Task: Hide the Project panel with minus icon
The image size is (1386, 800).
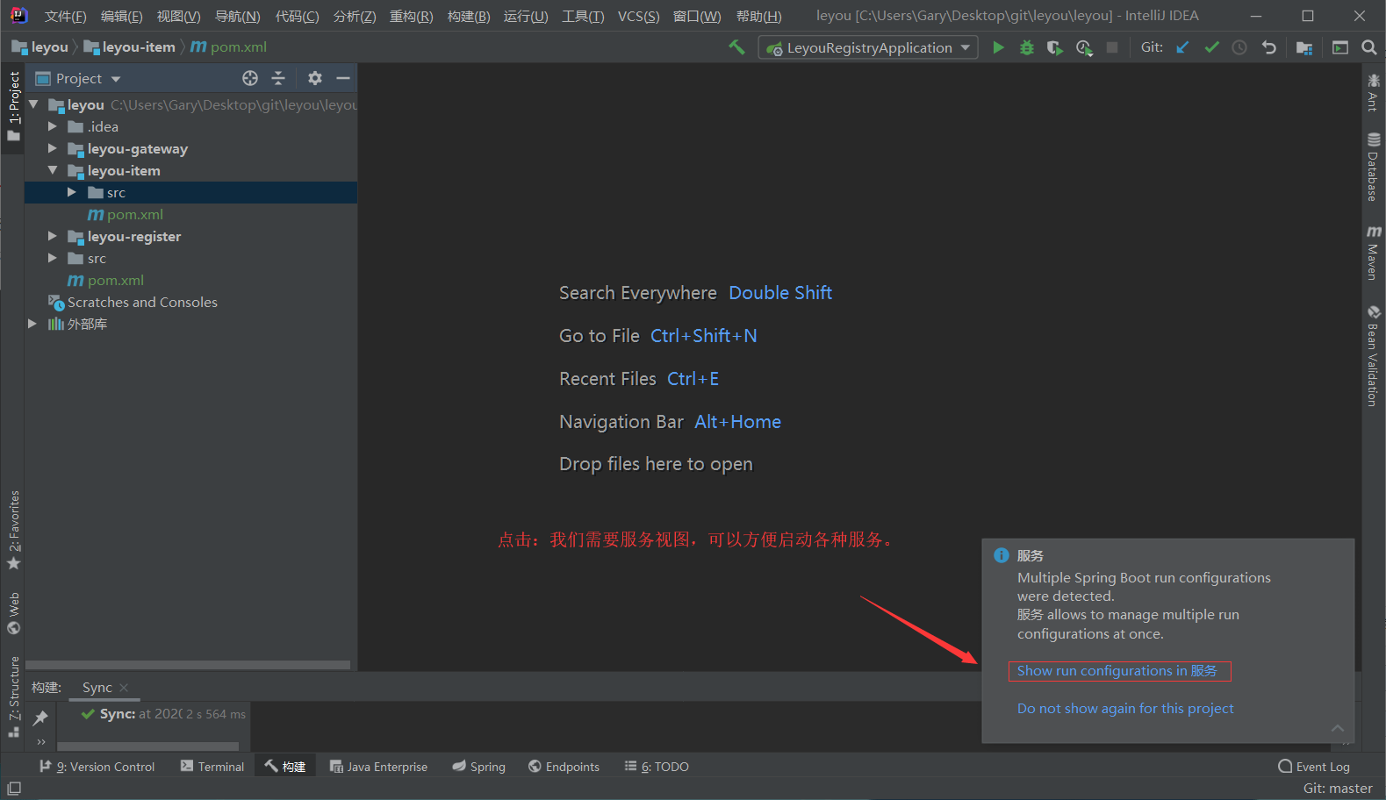Action: (343, 78)
